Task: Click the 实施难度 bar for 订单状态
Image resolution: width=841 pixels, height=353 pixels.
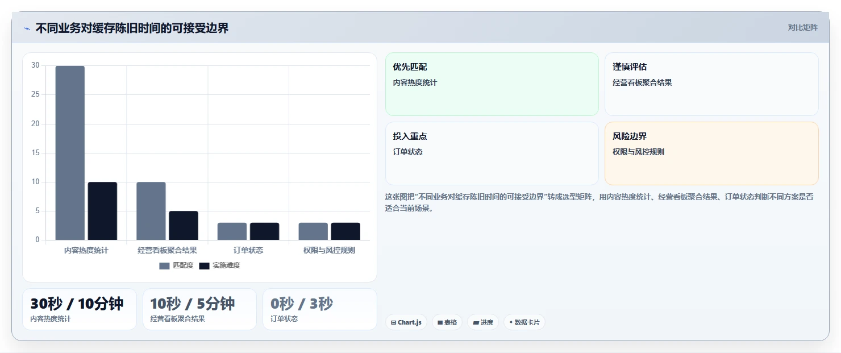Action: 264,231
